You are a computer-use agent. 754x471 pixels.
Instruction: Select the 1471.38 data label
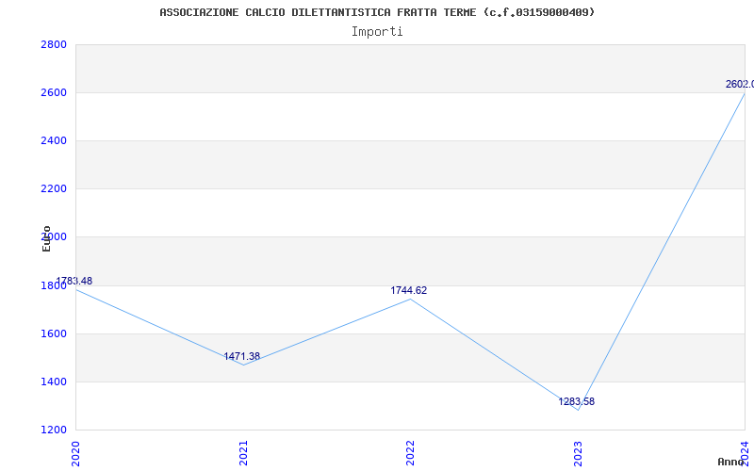242,357
